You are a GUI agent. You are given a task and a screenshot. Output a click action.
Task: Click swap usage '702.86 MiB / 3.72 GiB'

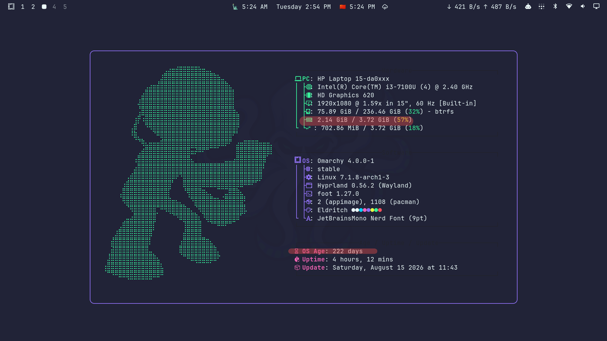click(362, 128)
